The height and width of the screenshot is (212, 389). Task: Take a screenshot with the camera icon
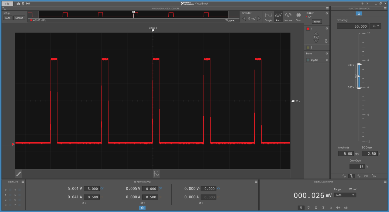(18, 4)
